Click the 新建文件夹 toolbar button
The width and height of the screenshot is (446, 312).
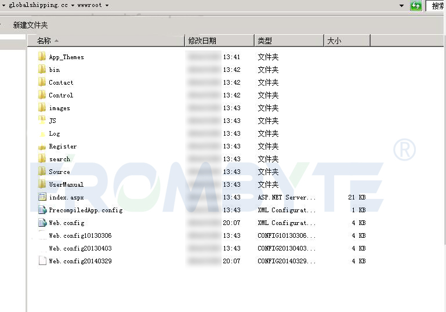coord(30,25)
